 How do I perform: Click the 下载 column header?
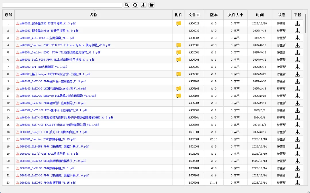[x=297, y=15]
